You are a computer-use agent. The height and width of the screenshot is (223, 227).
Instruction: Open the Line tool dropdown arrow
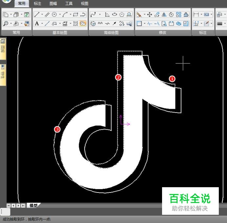pos(42,14)
